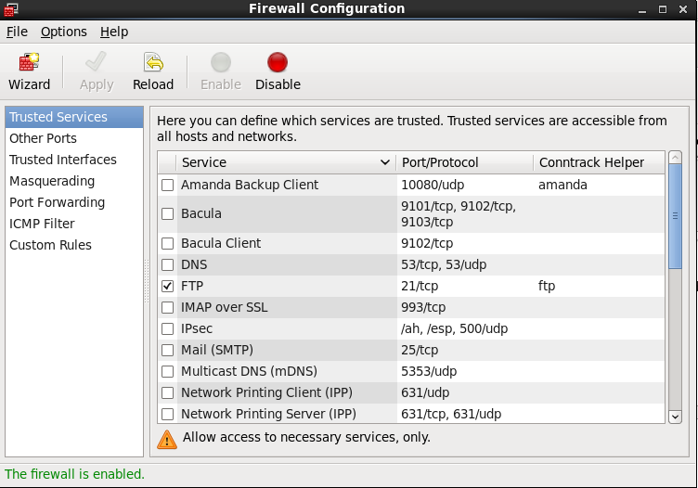The image size is (698, 488).
Task: Select Port Forwarding in the sidebar
Action: 74,202
